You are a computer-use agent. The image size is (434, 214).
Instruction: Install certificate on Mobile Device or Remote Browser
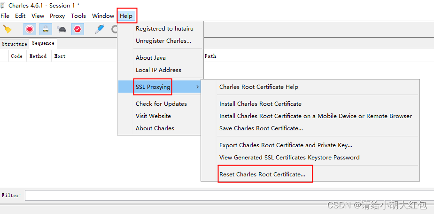click(x=310, y=116)
